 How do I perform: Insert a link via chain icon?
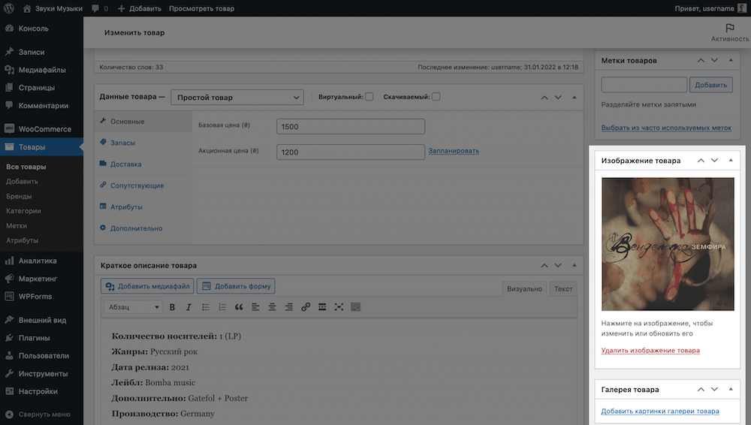click(x=306, y=307)
